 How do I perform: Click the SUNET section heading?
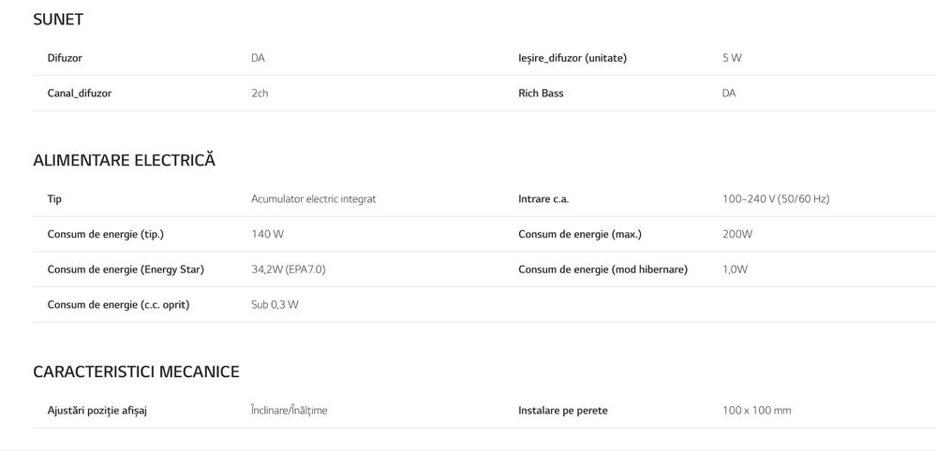[x=58, y=19]
